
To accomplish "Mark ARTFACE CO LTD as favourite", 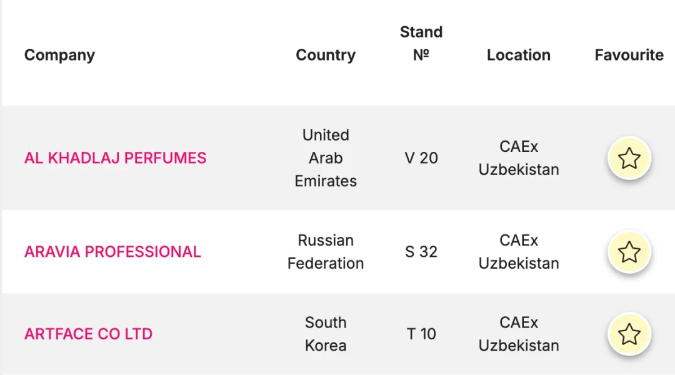I will click(x=629, y=334).
